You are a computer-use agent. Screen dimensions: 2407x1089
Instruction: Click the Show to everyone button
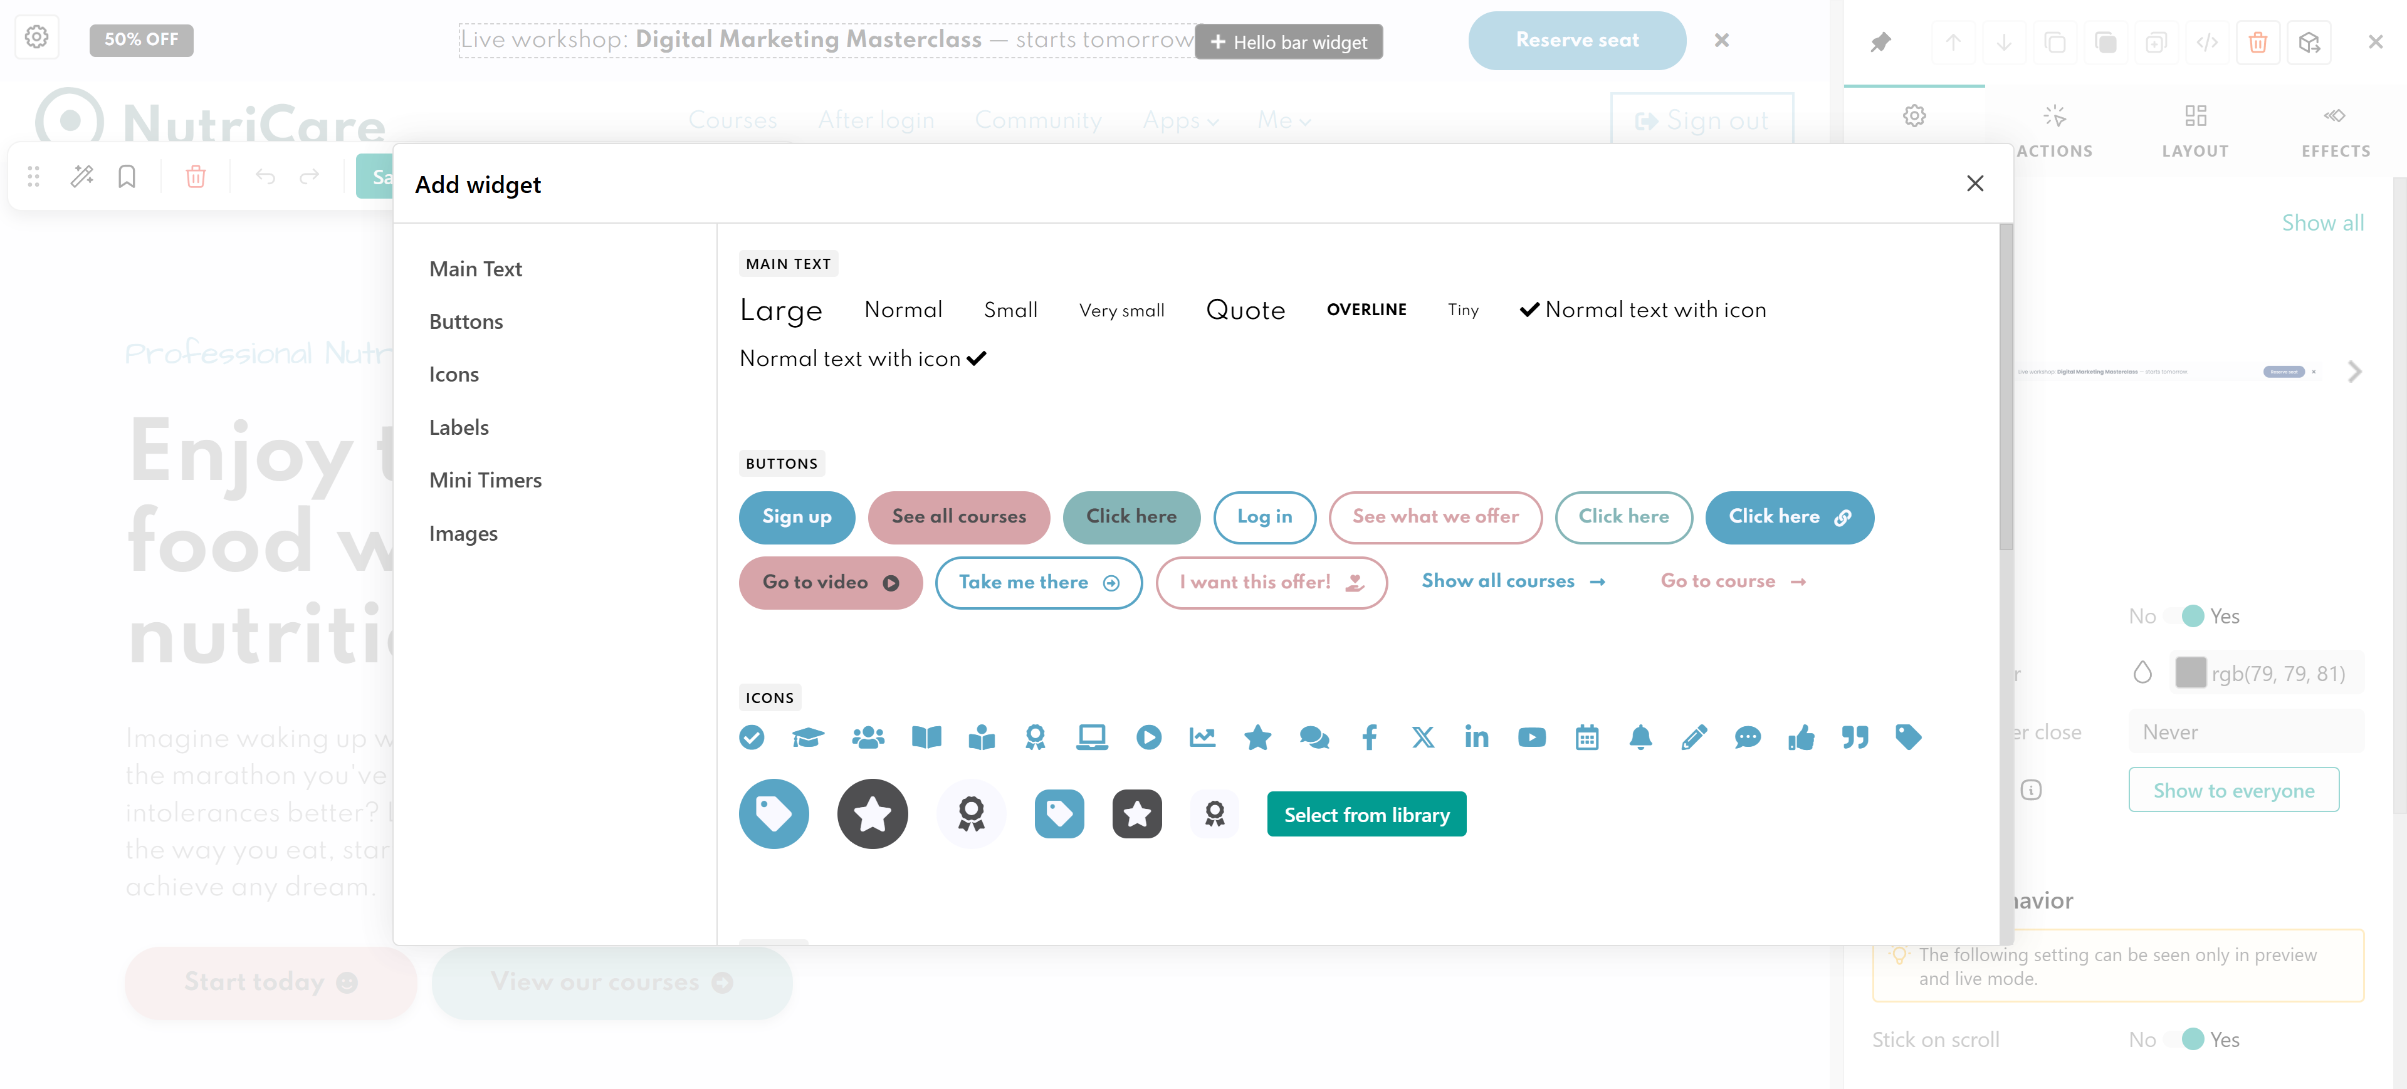2233,790
